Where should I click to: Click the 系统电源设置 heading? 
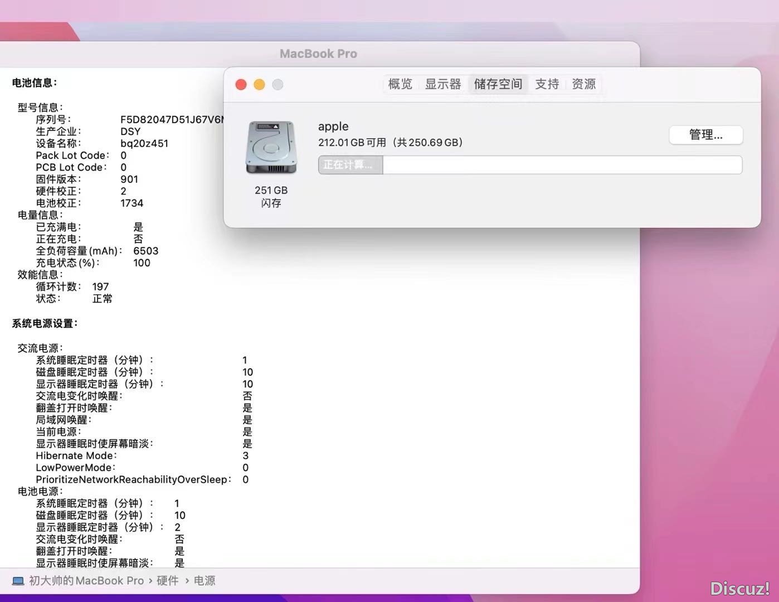tap(45, 323)
